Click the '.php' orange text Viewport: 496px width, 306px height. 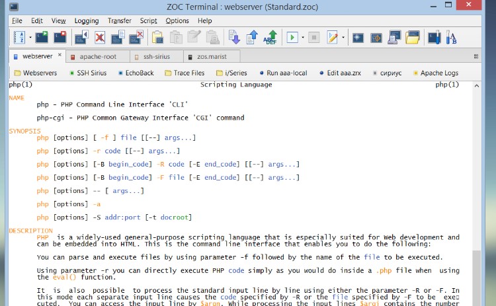click(x=384, y=270)
